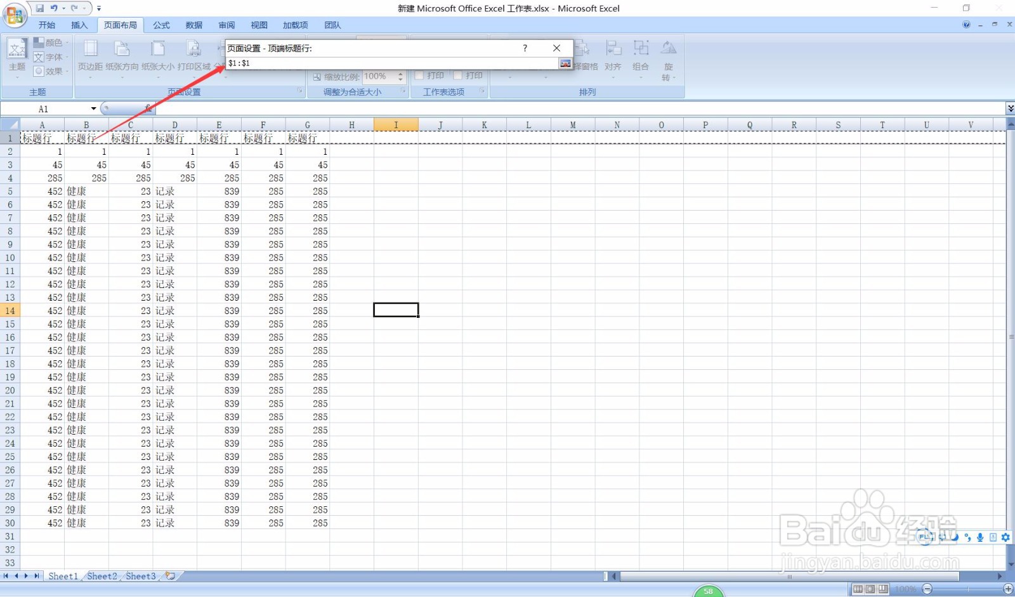
Task: Open the 团队 ribbon tab
Action: pyautogui.click(x=332, y=25)
